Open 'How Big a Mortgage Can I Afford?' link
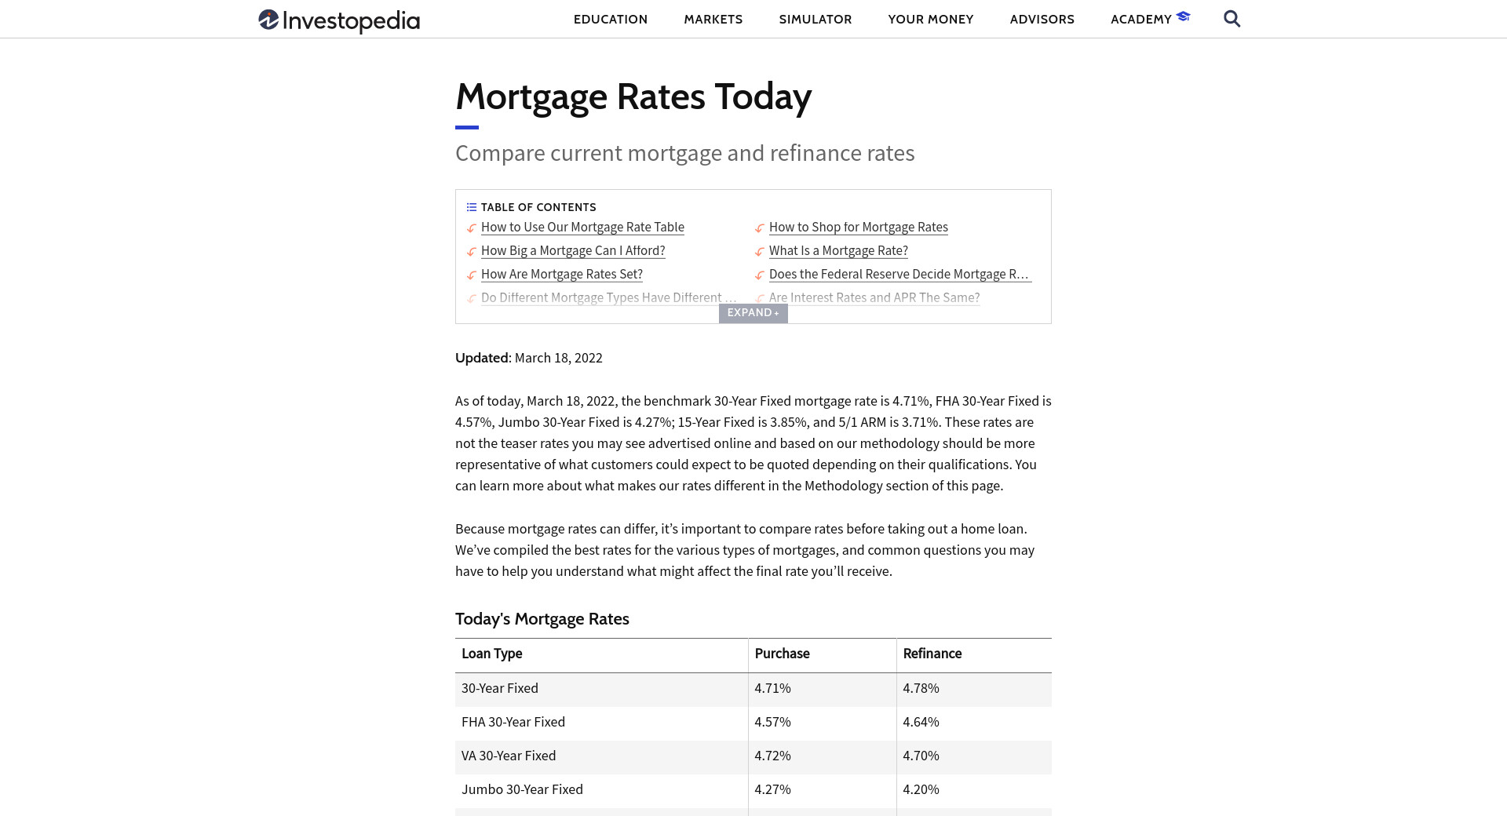Image resolution: width=1507 pixels, height=816 pixels. point(573,251)
